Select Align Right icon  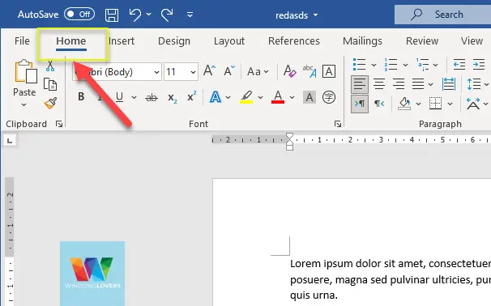399,84
